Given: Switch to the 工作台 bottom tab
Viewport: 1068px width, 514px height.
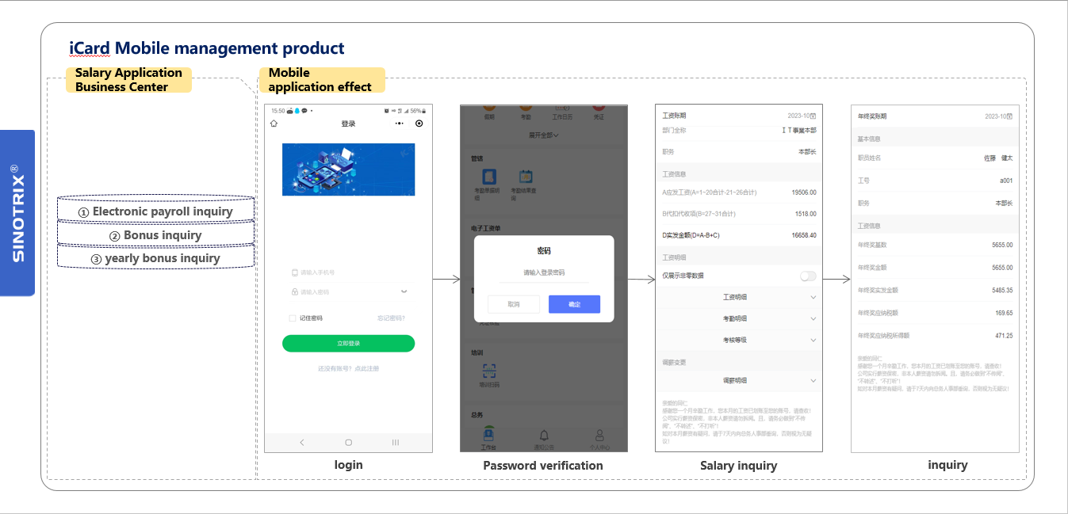Looking at the screenshot, I should click(x=489, y=439).
